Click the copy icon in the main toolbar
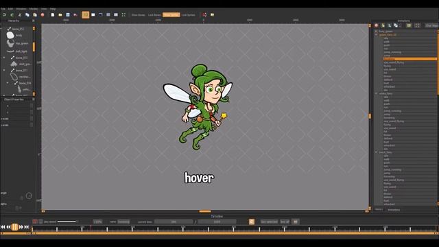The height and width of the screenshot is (247, 439). coord(27,15)
